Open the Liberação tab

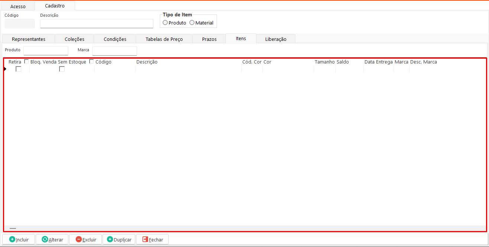pos(276,39)
